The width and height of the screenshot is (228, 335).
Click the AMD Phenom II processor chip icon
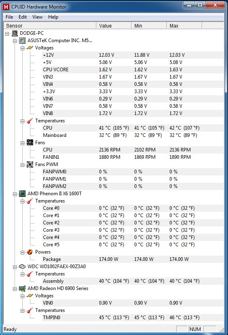pyautogui.click(x=22, y=194)
